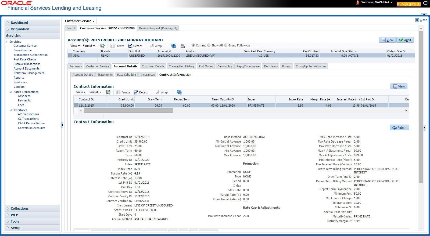The width and height of the screenshot is (430, 236).
Task: Open the Statements sub-tab
Action: pyautogui.click(x=105, y=75)
